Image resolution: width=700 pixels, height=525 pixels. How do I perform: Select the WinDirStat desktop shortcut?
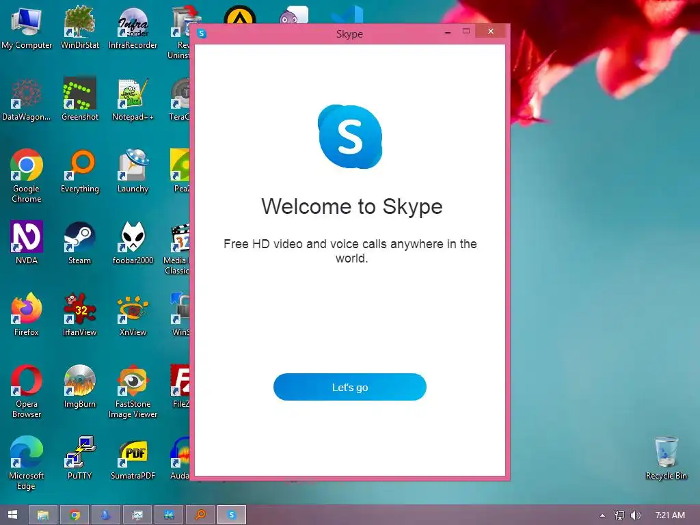[x=80, y=27]
